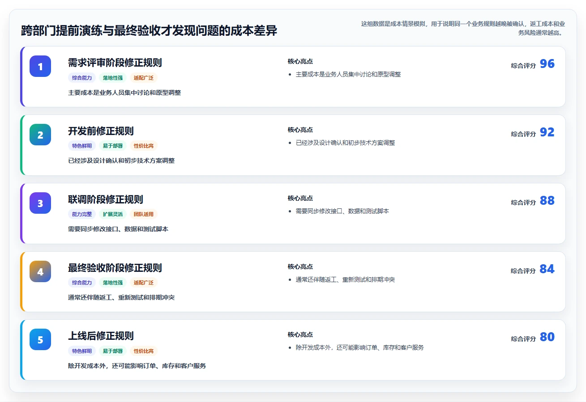Image resolution: width=586 pixels, height=402 pixels.
Task: Click bold description under 上线后修正规则 tags
Action: [x=137, y=366]
